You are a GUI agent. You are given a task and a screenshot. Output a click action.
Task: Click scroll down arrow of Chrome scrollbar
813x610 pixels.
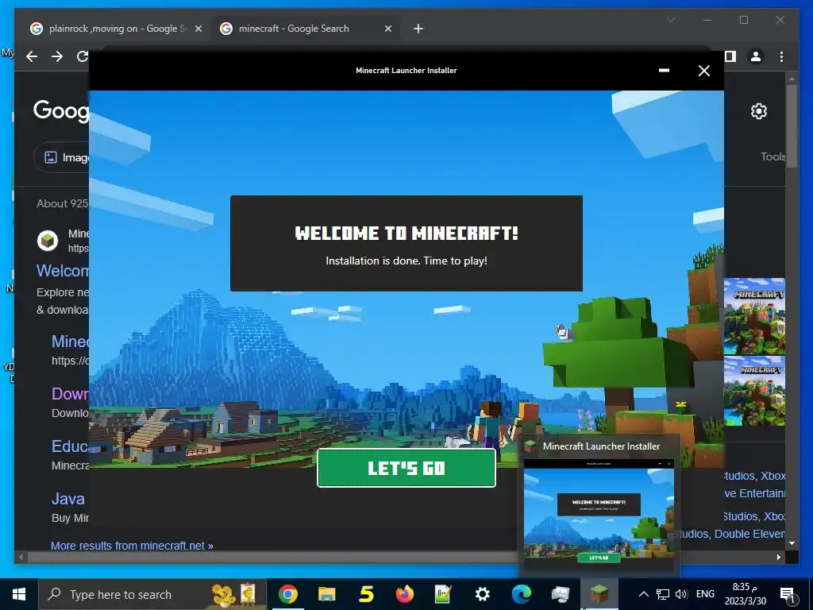coord(792,543)
